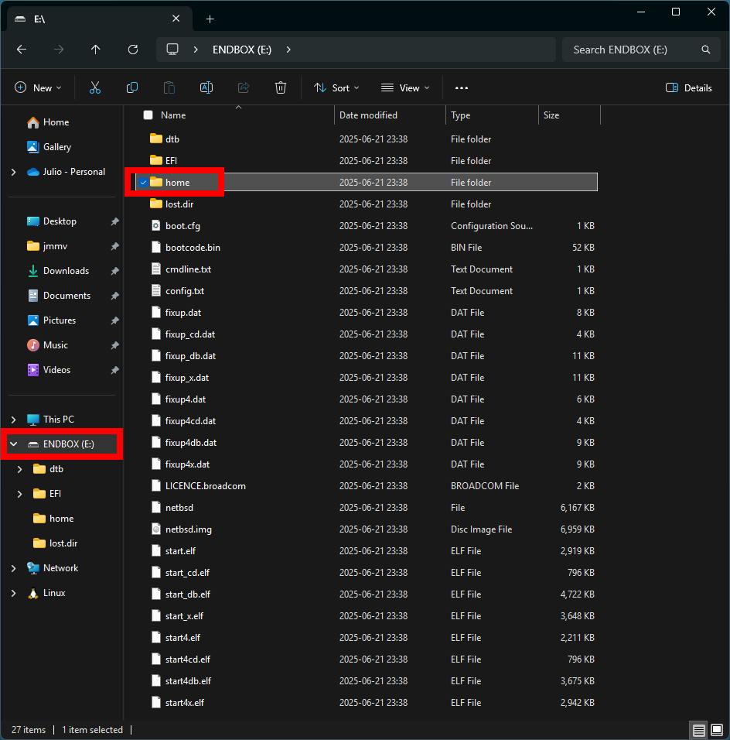This screenshot has height=740, width=730.
Task: Open Home in the navigation pane
Action: coord(56,122)
